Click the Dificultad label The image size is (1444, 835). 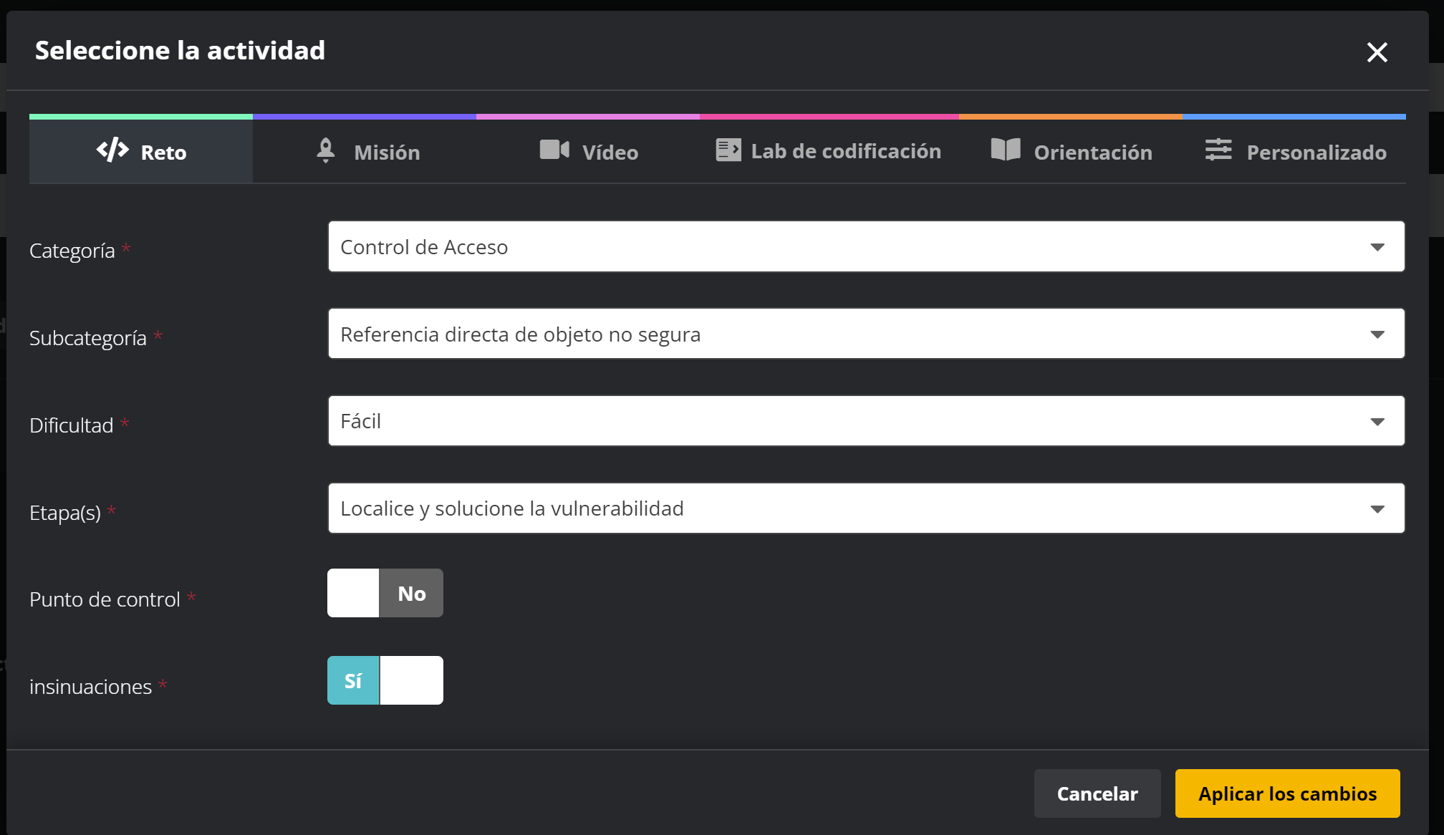(x=72, y=425)
